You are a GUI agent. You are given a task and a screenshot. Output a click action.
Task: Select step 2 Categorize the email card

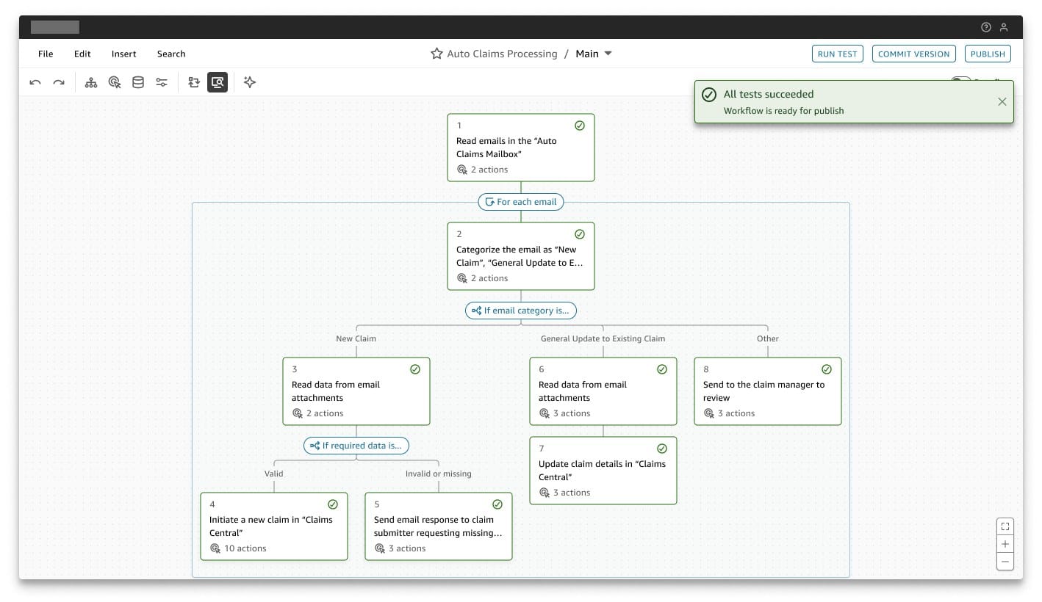coord(521,256)
